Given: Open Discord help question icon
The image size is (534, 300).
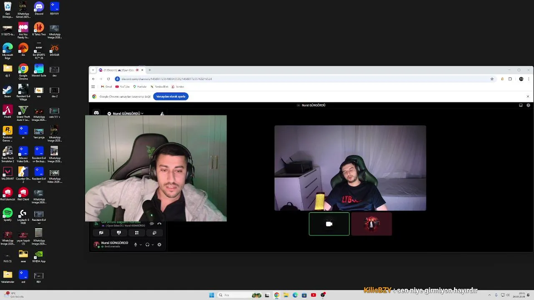Looking at the screenshot, I should [x=528, y=105].
